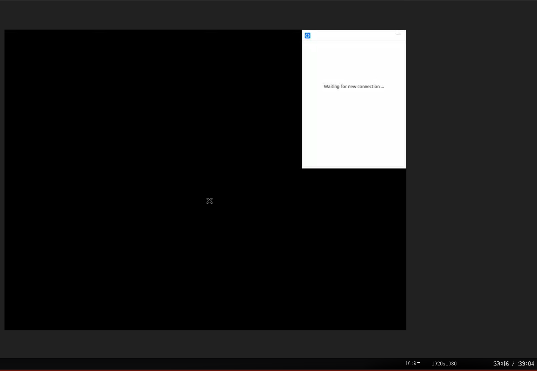This screenshot has width=537, height=371.
Task: Click the elapsed time 37:16
Action: pos(501,364)
